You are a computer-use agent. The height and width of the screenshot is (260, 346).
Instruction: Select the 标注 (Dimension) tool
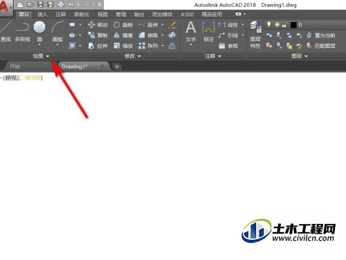209,32
